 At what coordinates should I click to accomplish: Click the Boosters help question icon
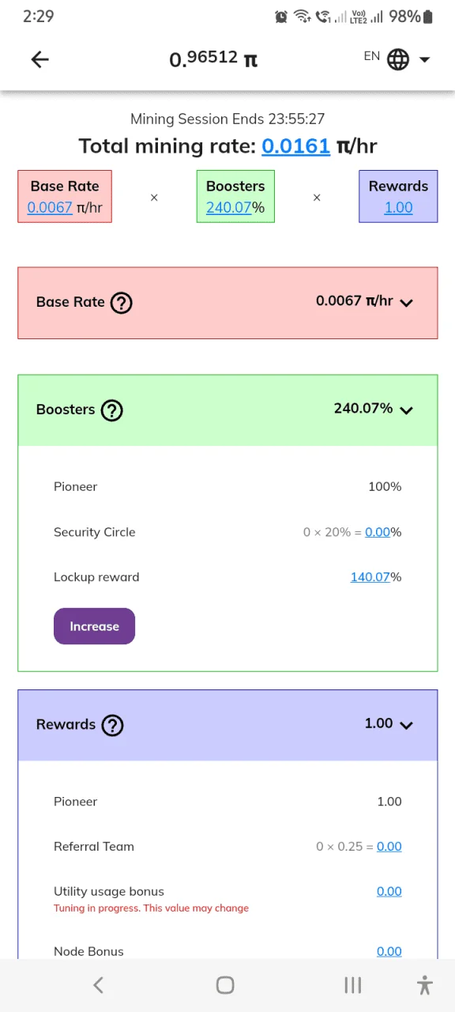(x=112, y=410)
